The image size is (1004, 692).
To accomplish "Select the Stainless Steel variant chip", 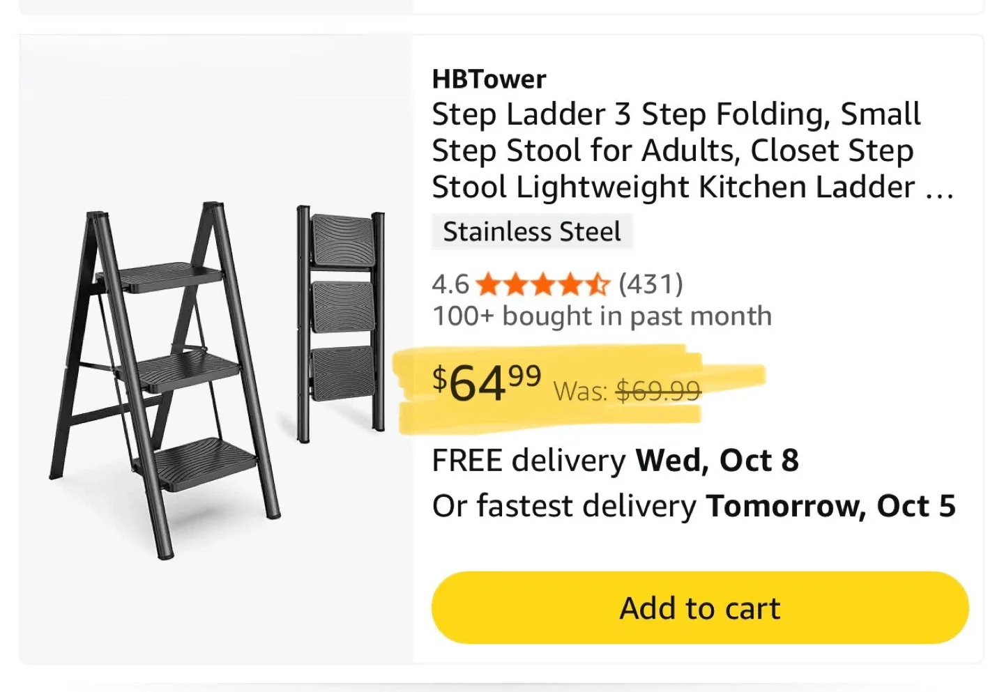I will tap(532, 231).
